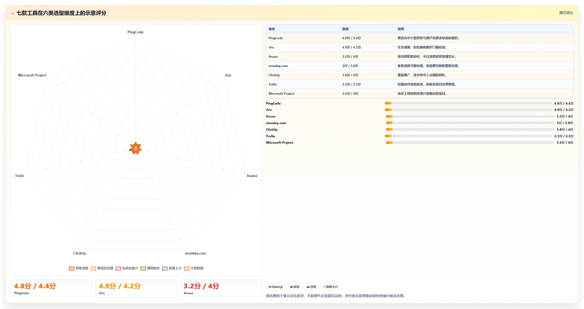Click the square icon in the 表格 tag

[x=291, y=287]
